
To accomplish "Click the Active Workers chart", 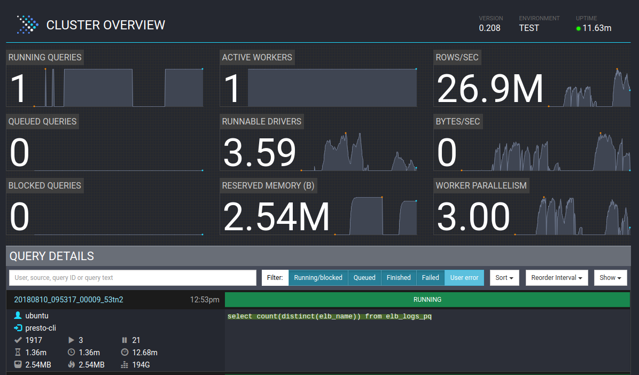I will (332, 88).
